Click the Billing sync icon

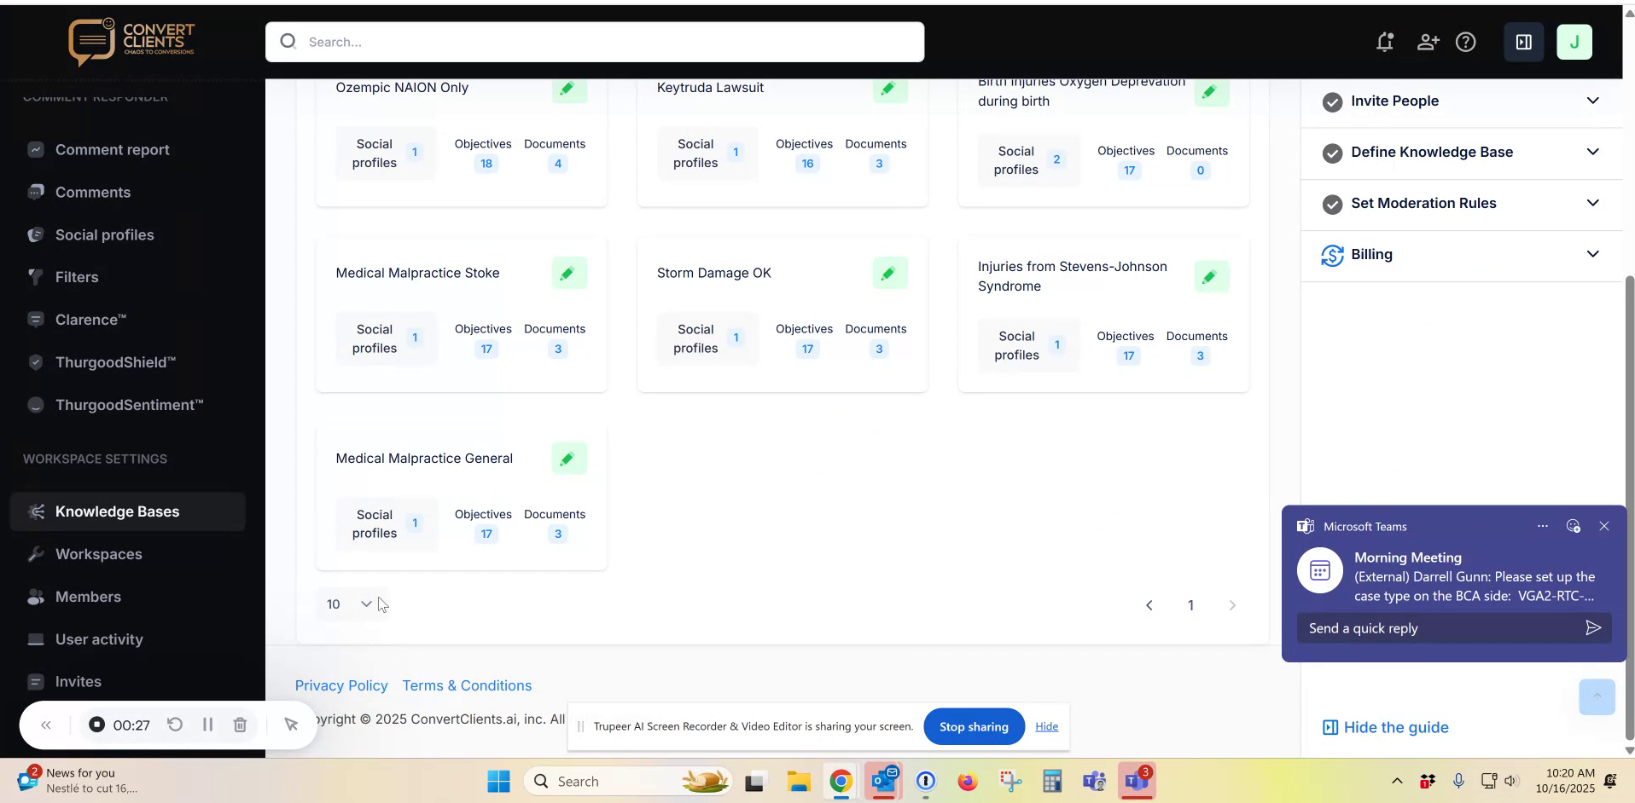coord(1333,254)
